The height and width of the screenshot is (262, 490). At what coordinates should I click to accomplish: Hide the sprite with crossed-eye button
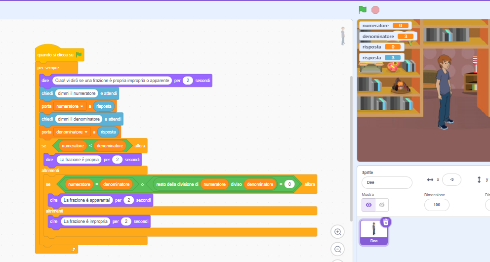(x=381, y=205)
